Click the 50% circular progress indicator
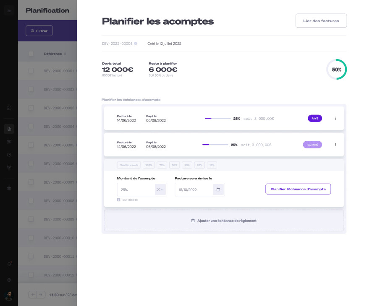 coord(336,70)
